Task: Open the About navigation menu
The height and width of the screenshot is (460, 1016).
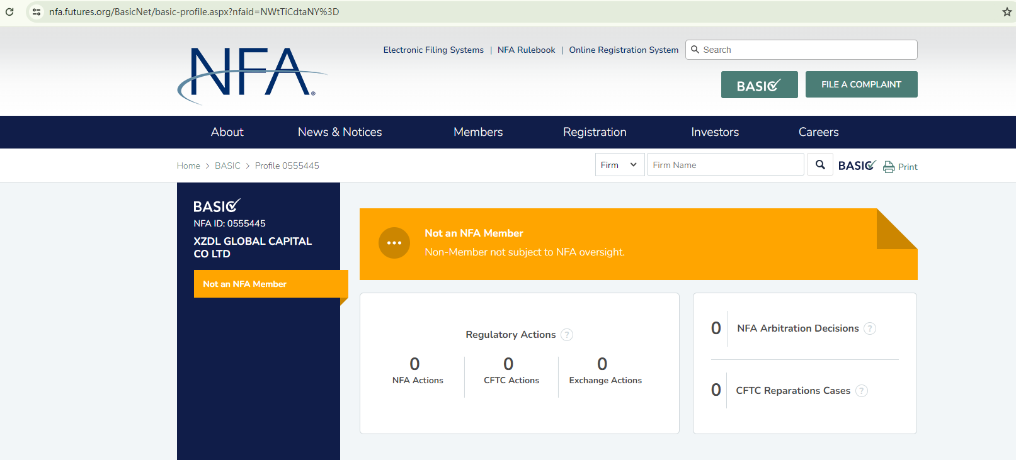Action: point(227,132)
